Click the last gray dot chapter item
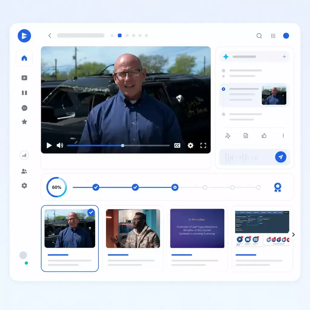This screenshot has width=310, height=310. click(x=223, y=114)
